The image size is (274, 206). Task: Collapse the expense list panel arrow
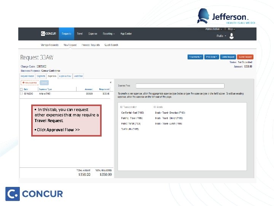[110, 82]
